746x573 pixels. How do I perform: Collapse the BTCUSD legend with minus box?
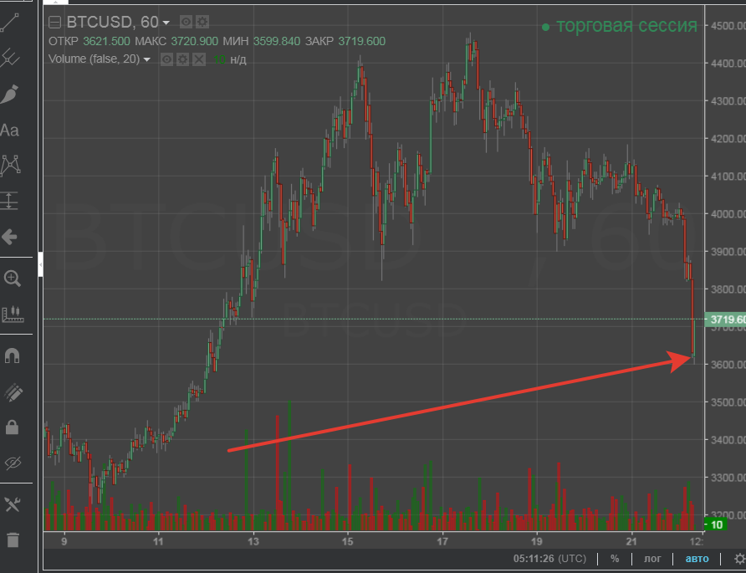[x=55, y=23]
